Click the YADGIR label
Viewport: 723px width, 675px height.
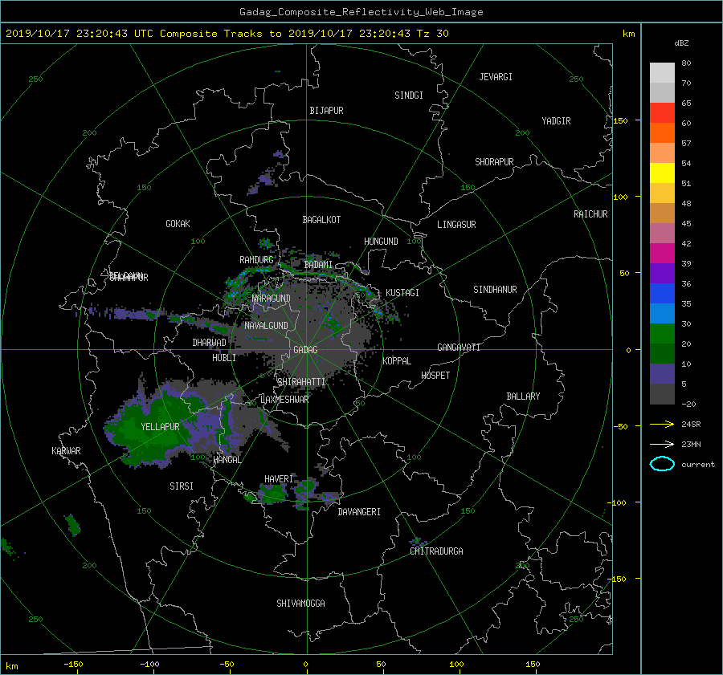(x=556, y=121)
